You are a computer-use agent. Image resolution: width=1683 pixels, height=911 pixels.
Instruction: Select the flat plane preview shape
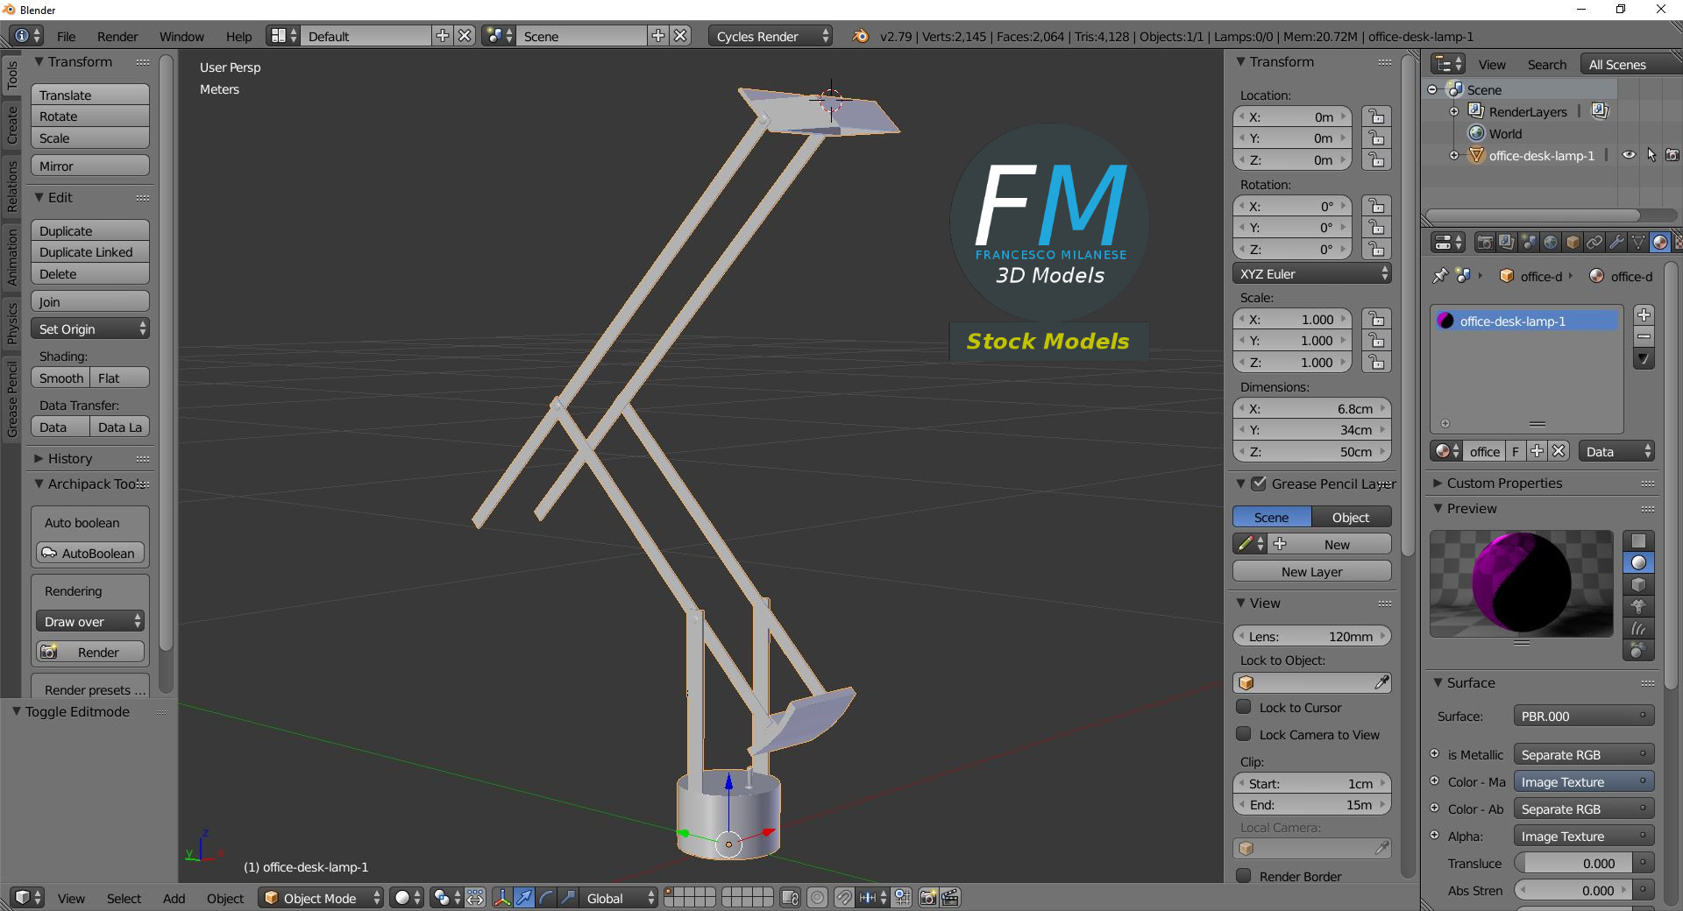click(x=1638, y=541)
